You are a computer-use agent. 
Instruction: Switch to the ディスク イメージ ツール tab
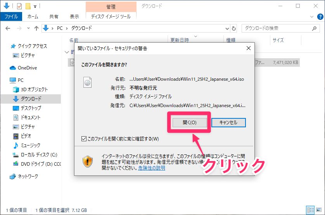(111, 17)
